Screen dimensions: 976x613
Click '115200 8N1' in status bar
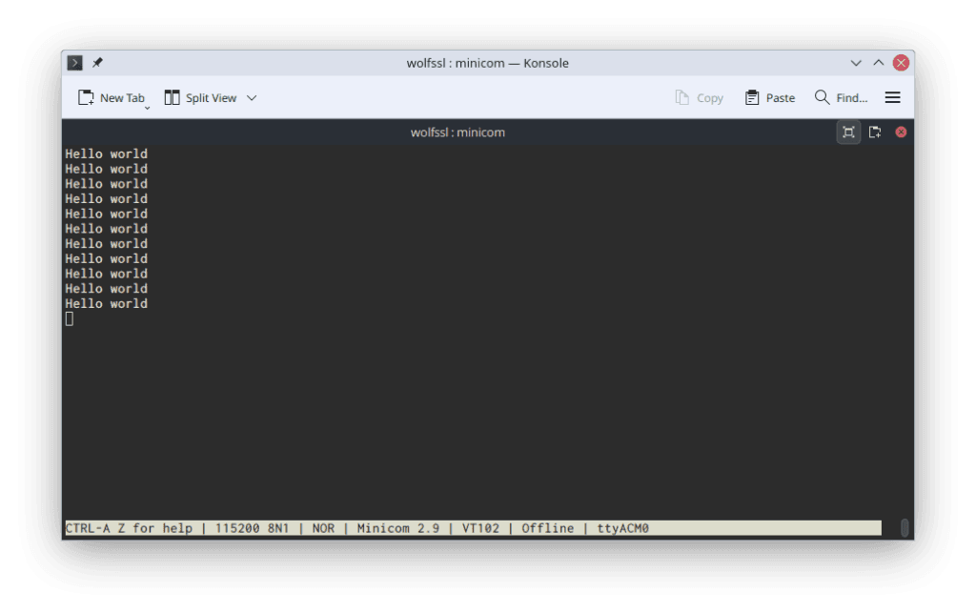click(x=252, y=528)
